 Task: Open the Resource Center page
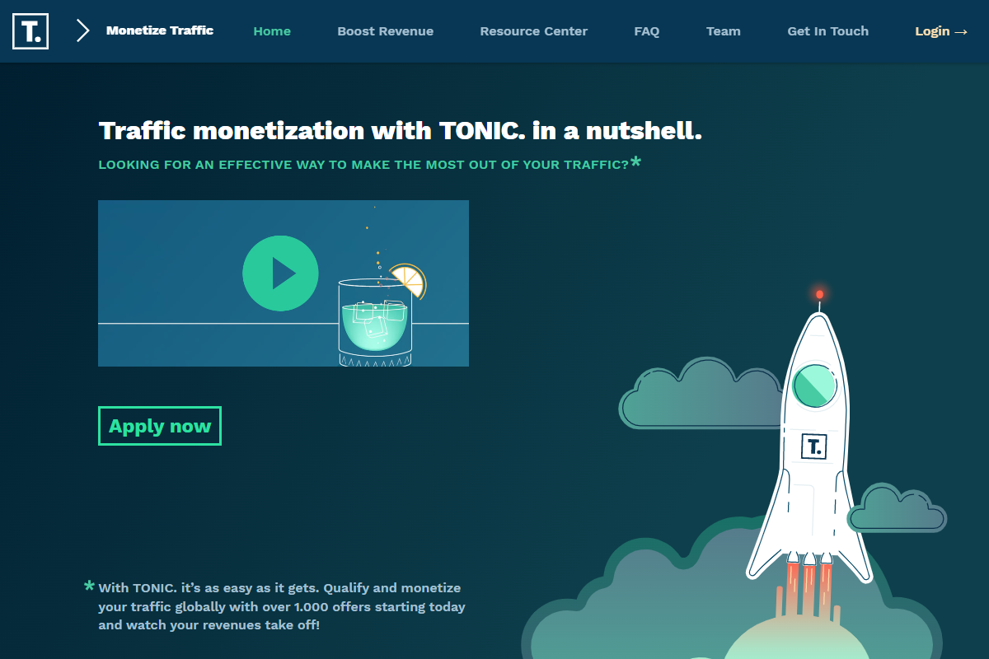tap(533, 31)
